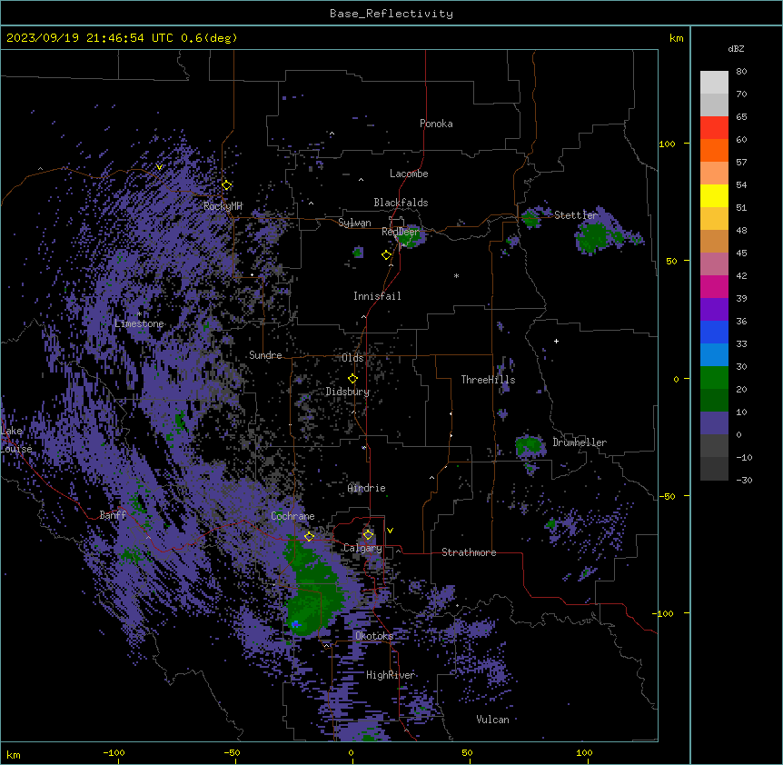Click the Limestone label
This screenshot has height=765, width=783.
click(x=139, y=323)
